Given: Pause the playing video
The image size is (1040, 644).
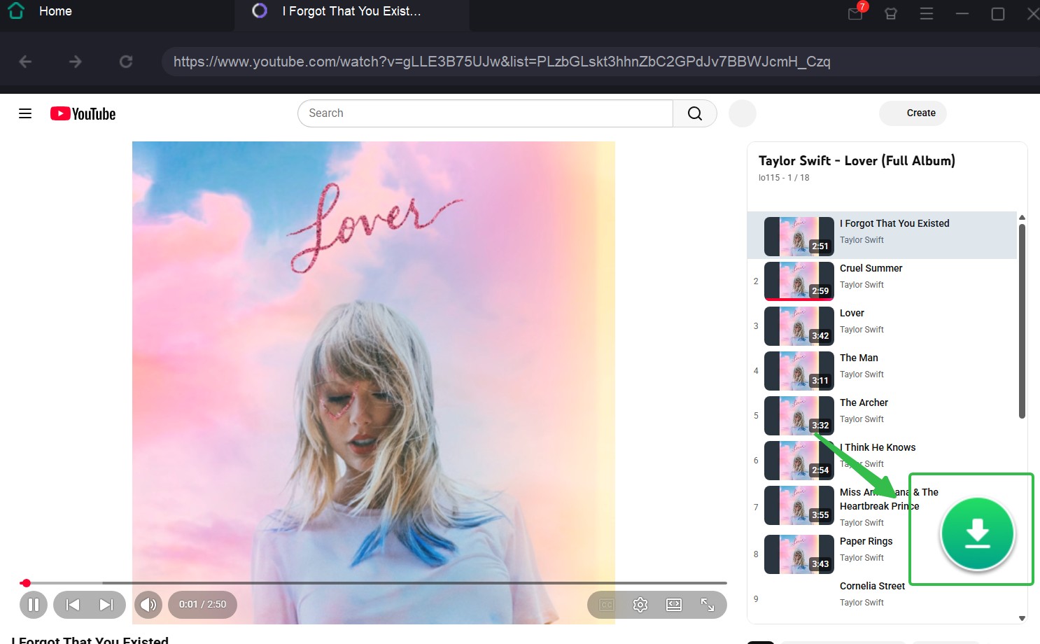Looking at the screenshot, I should click(x=34, y=604).
